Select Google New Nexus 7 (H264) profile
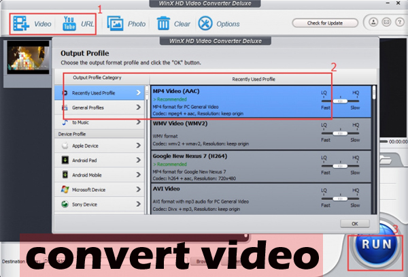Viewport: 408px width, 277px height. pos(261,167)
